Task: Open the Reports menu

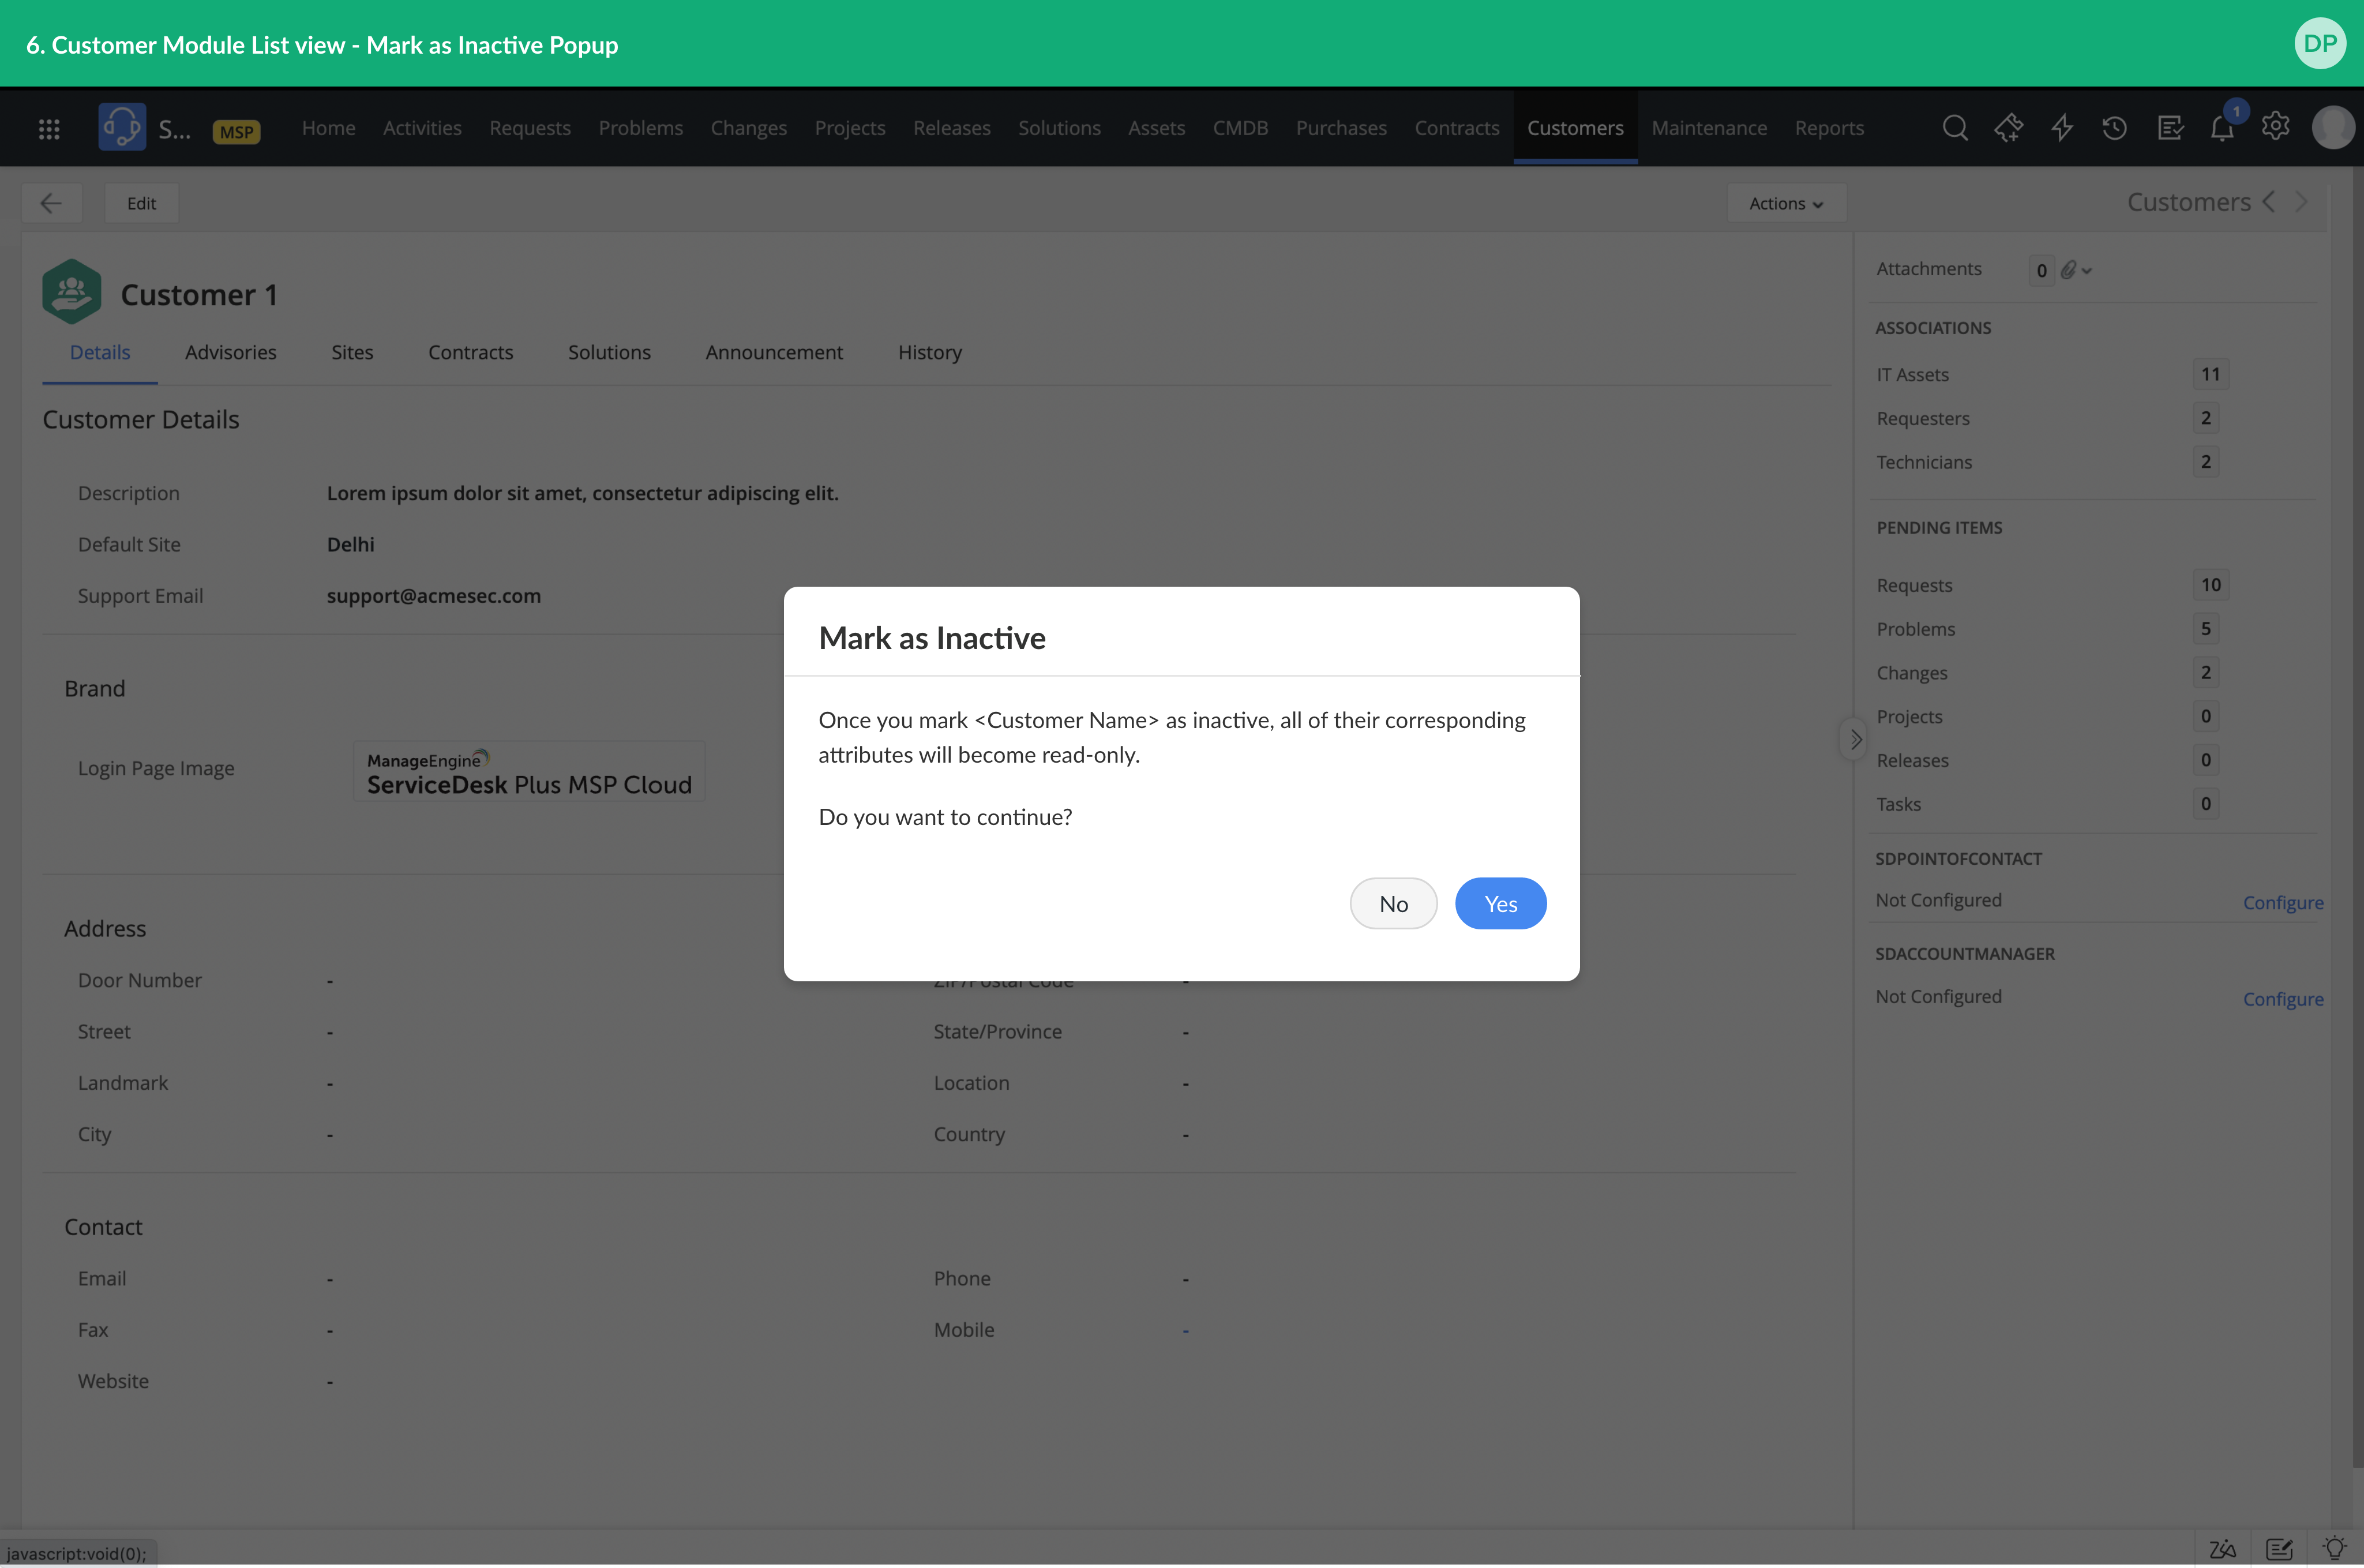Action: [1829, 128]
